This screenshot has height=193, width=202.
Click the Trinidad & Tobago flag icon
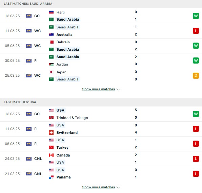[51, 118]
